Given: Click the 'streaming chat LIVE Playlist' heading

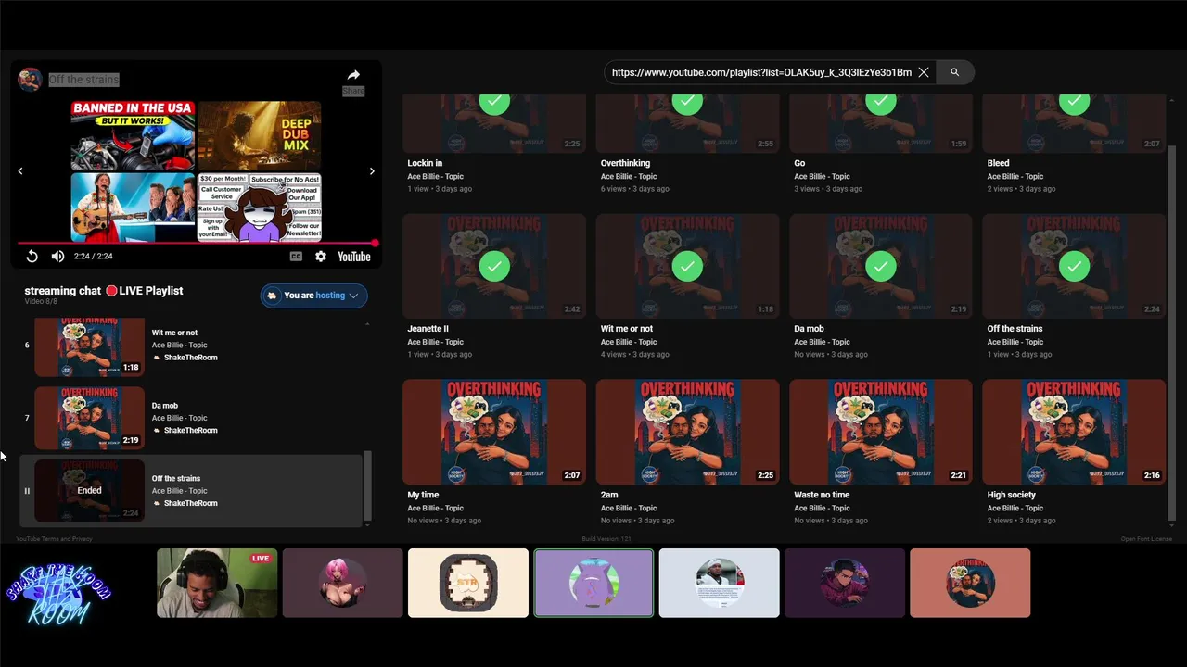Looking at the screenshot, I should click(x=104, y=291).
